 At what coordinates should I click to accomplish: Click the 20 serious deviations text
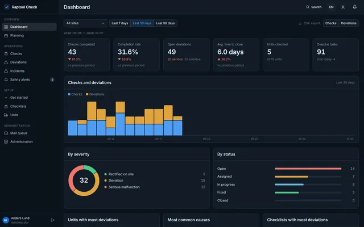pos(175,59)
